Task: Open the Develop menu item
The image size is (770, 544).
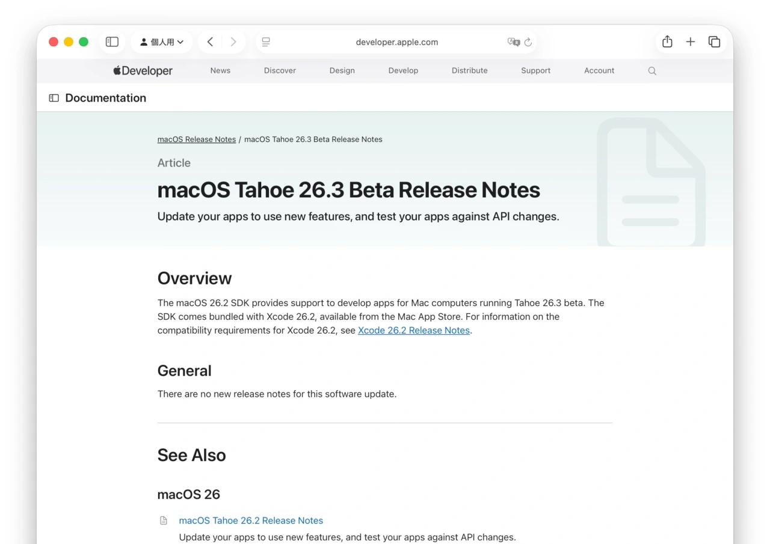Action: [x=403, y=70]
